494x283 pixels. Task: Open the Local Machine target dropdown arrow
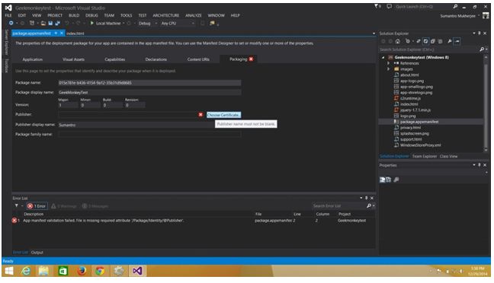click(124, 23)
